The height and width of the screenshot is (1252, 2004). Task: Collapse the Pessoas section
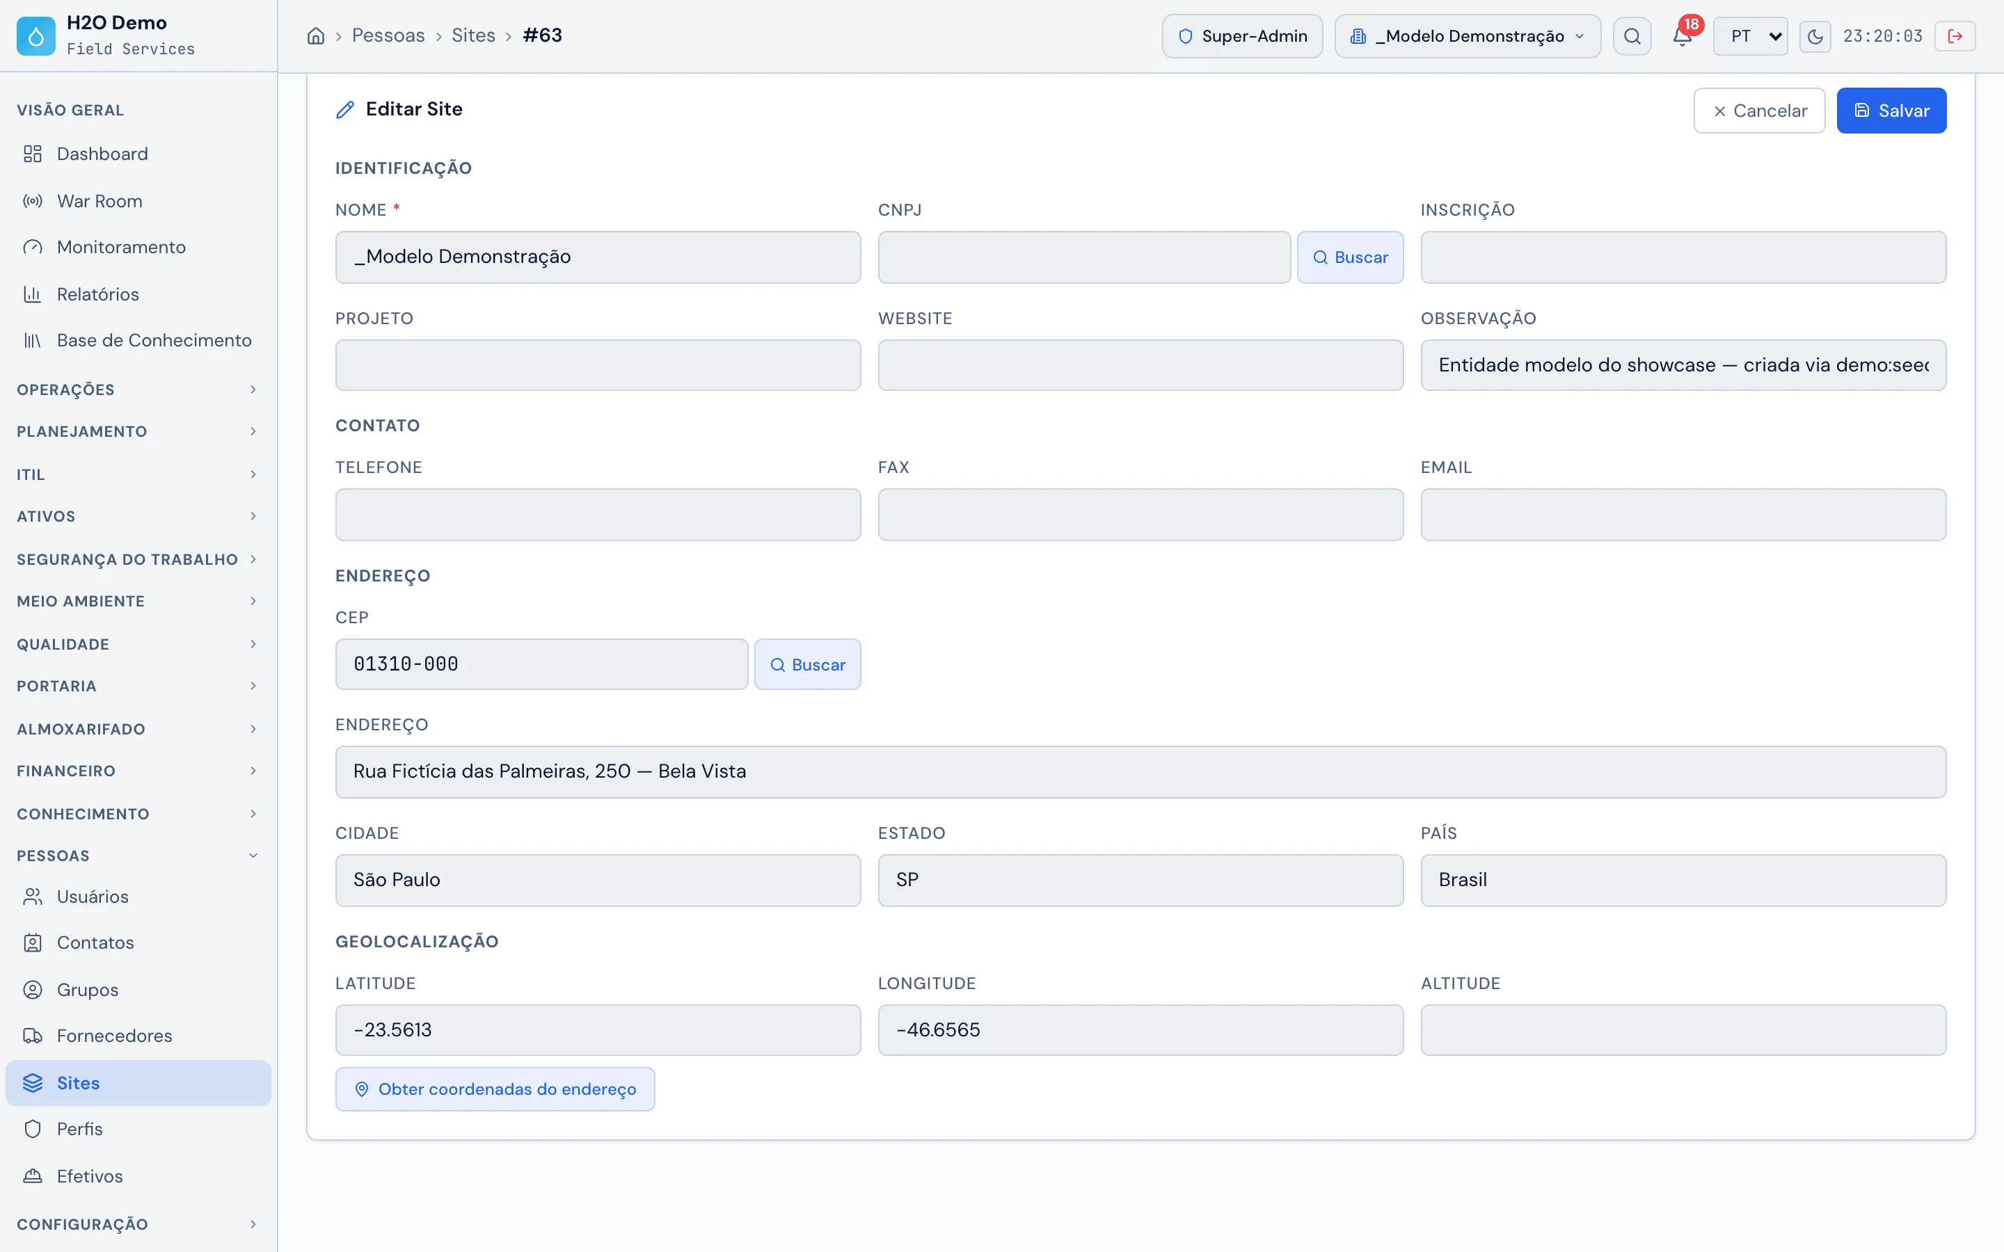coord(138,856)
